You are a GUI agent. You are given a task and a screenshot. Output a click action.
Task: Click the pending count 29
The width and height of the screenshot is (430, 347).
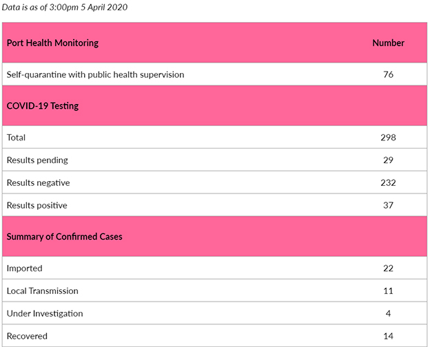(x=388, y=160)
